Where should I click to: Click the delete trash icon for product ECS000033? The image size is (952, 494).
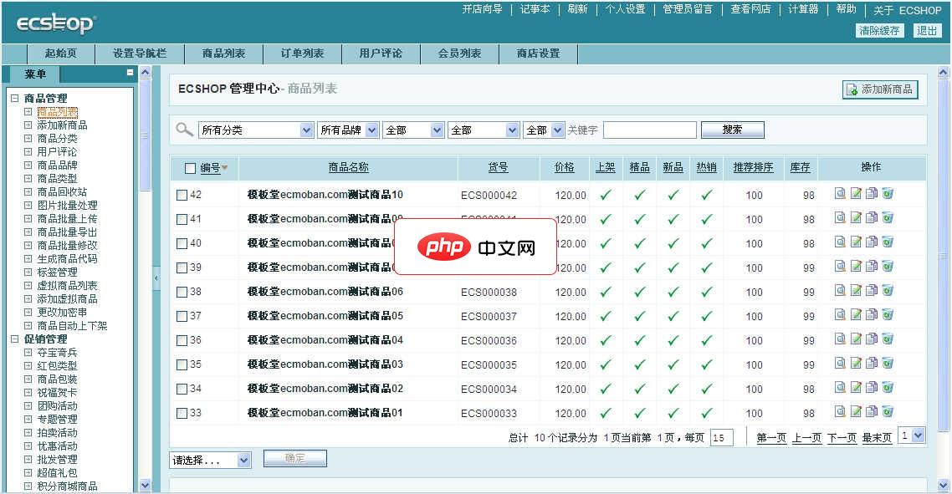[x=887, y=410]
